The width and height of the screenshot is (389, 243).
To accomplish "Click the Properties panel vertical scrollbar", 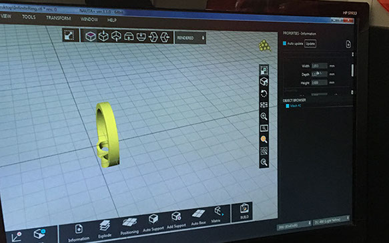I will point(352,71).
